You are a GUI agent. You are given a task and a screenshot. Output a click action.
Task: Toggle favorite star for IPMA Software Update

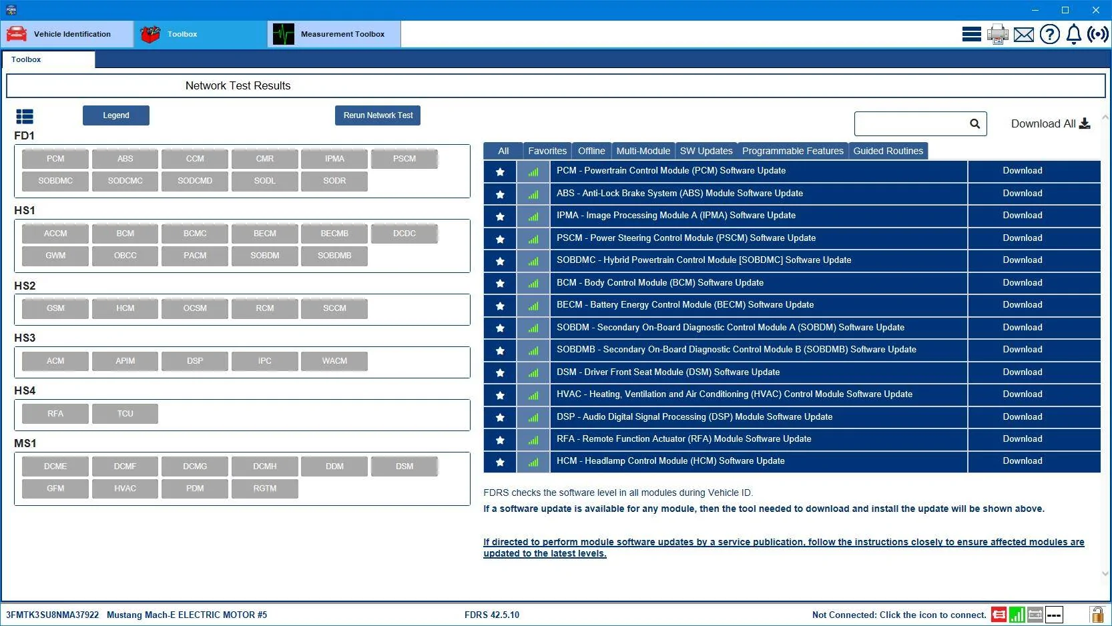pyautogui.click(x=500, y=216)
